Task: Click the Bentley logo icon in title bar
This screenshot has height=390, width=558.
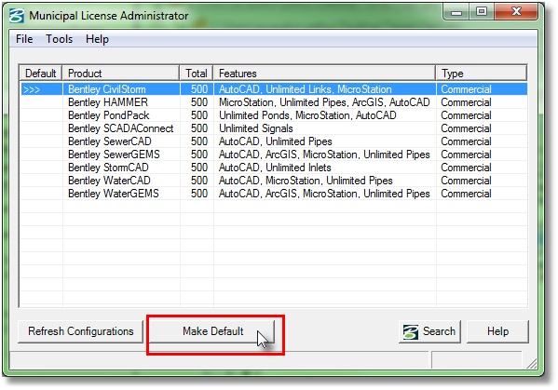Action: coord(17,16)
